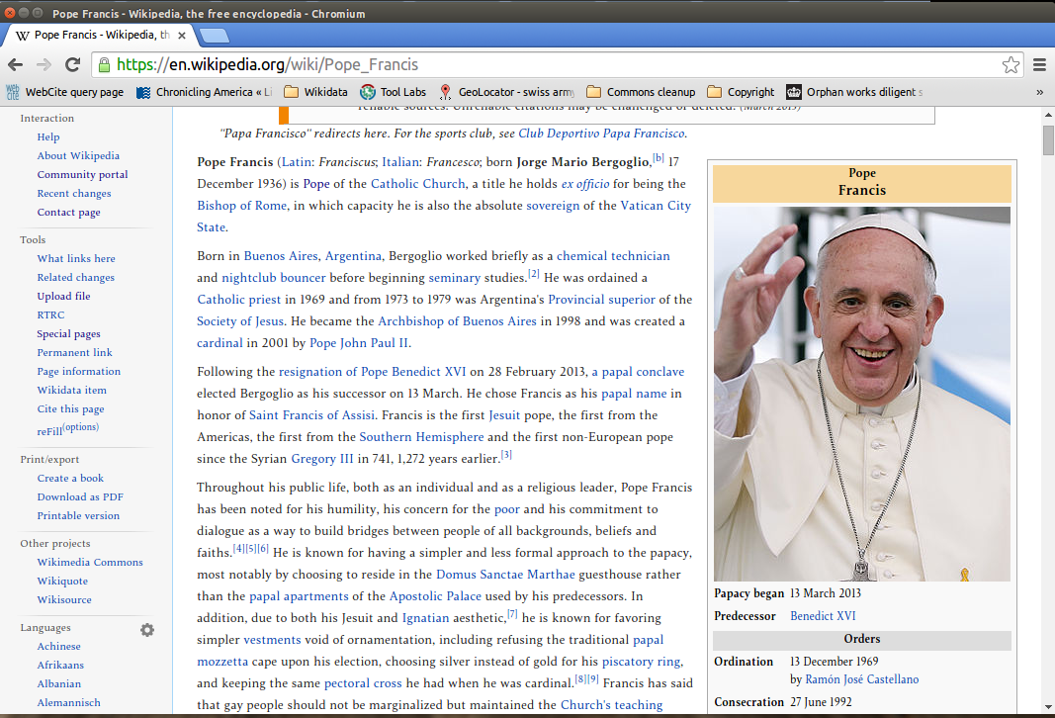Open Benedict XVI predecessor link in infobox

coord(823,616)
